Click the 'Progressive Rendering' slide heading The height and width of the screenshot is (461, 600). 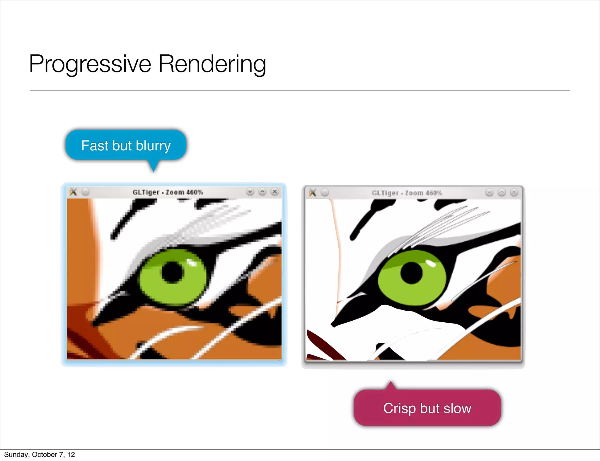point(148,64)
